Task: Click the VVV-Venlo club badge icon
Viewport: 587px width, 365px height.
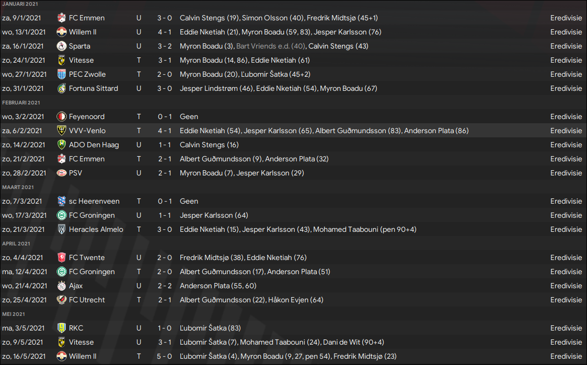Action: (62, 131)
